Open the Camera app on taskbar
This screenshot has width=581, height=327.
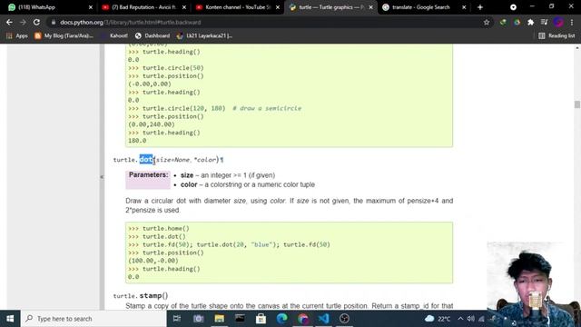[x=198, y=319]
